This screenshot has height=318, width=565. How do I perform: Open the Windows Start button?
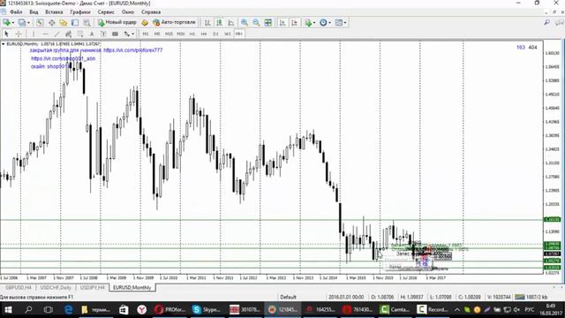coord(8,309)
